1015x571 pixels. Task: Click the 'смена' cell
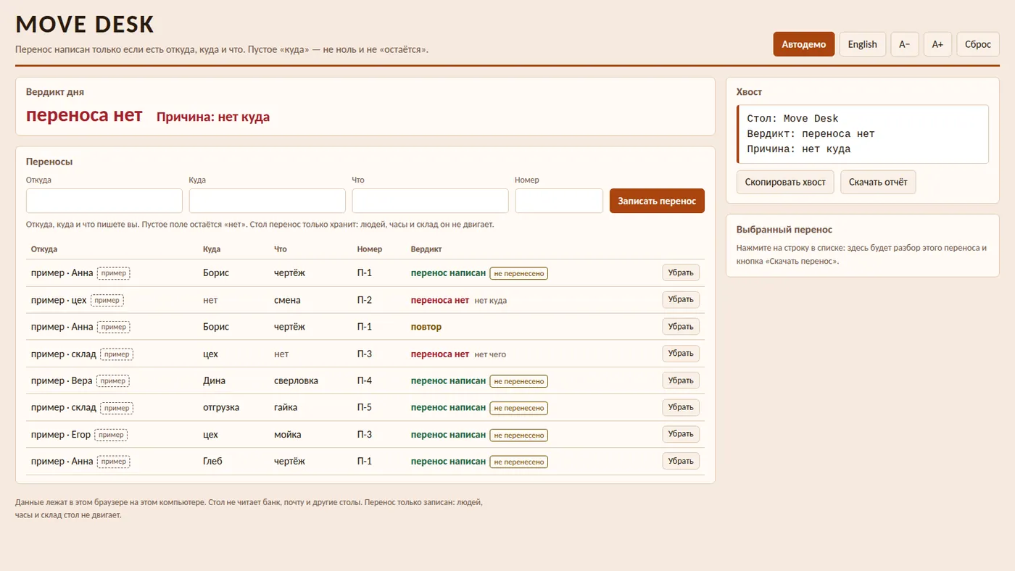[287, 300]
